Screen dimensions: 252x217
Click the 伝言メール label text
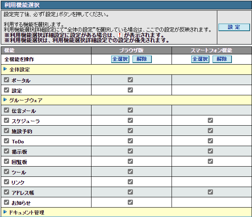coord(24,111)
